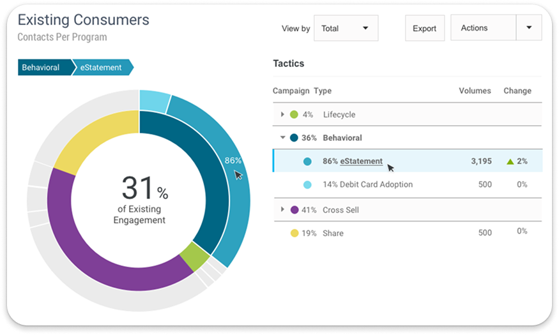Click the light blue Debit Card outer segment
Image resolution: width=559 pixels, height=335 pixels.
pos(153,101)
